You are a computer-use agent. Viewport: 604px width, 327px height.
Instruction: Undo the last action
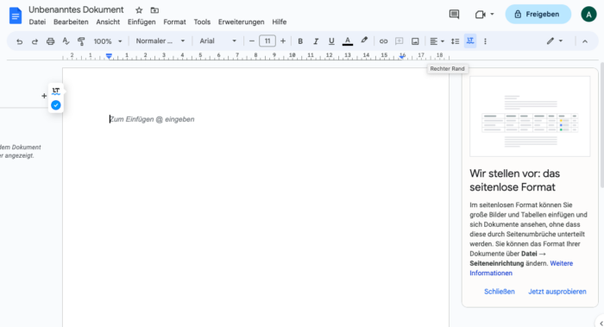click(19, 41)
